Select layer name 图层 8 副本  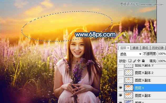coord(143,96)
